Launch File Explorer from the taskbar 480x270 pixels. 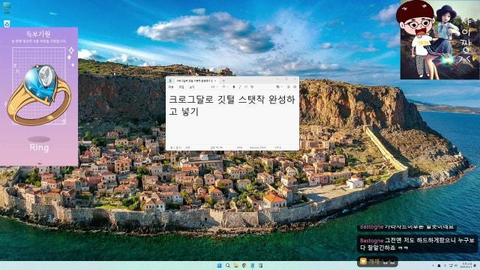click(236, 265)
